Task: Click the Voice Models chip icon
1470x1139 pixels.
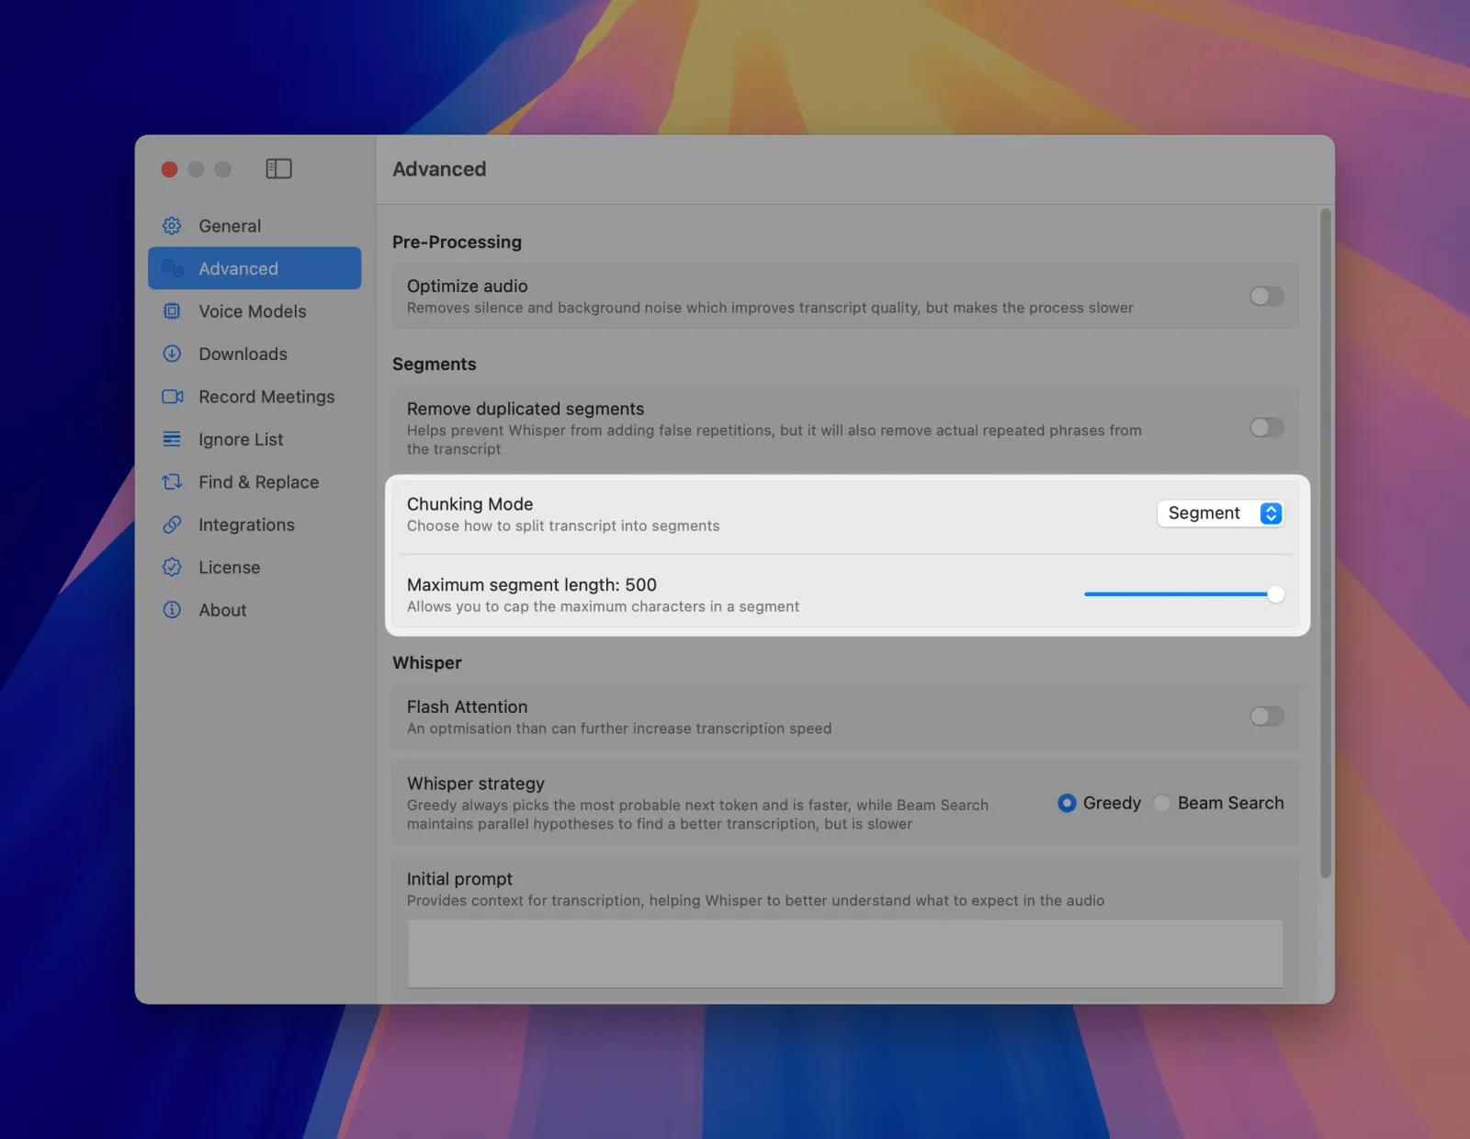Action: (x=172, y=311)
